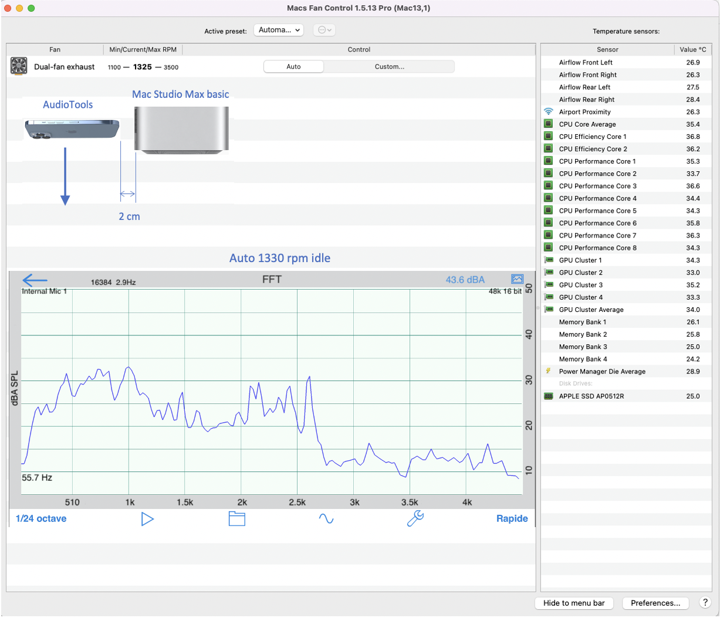Select the GPU Cluster 2 row

pyautogui.click(x=626, y=273)
